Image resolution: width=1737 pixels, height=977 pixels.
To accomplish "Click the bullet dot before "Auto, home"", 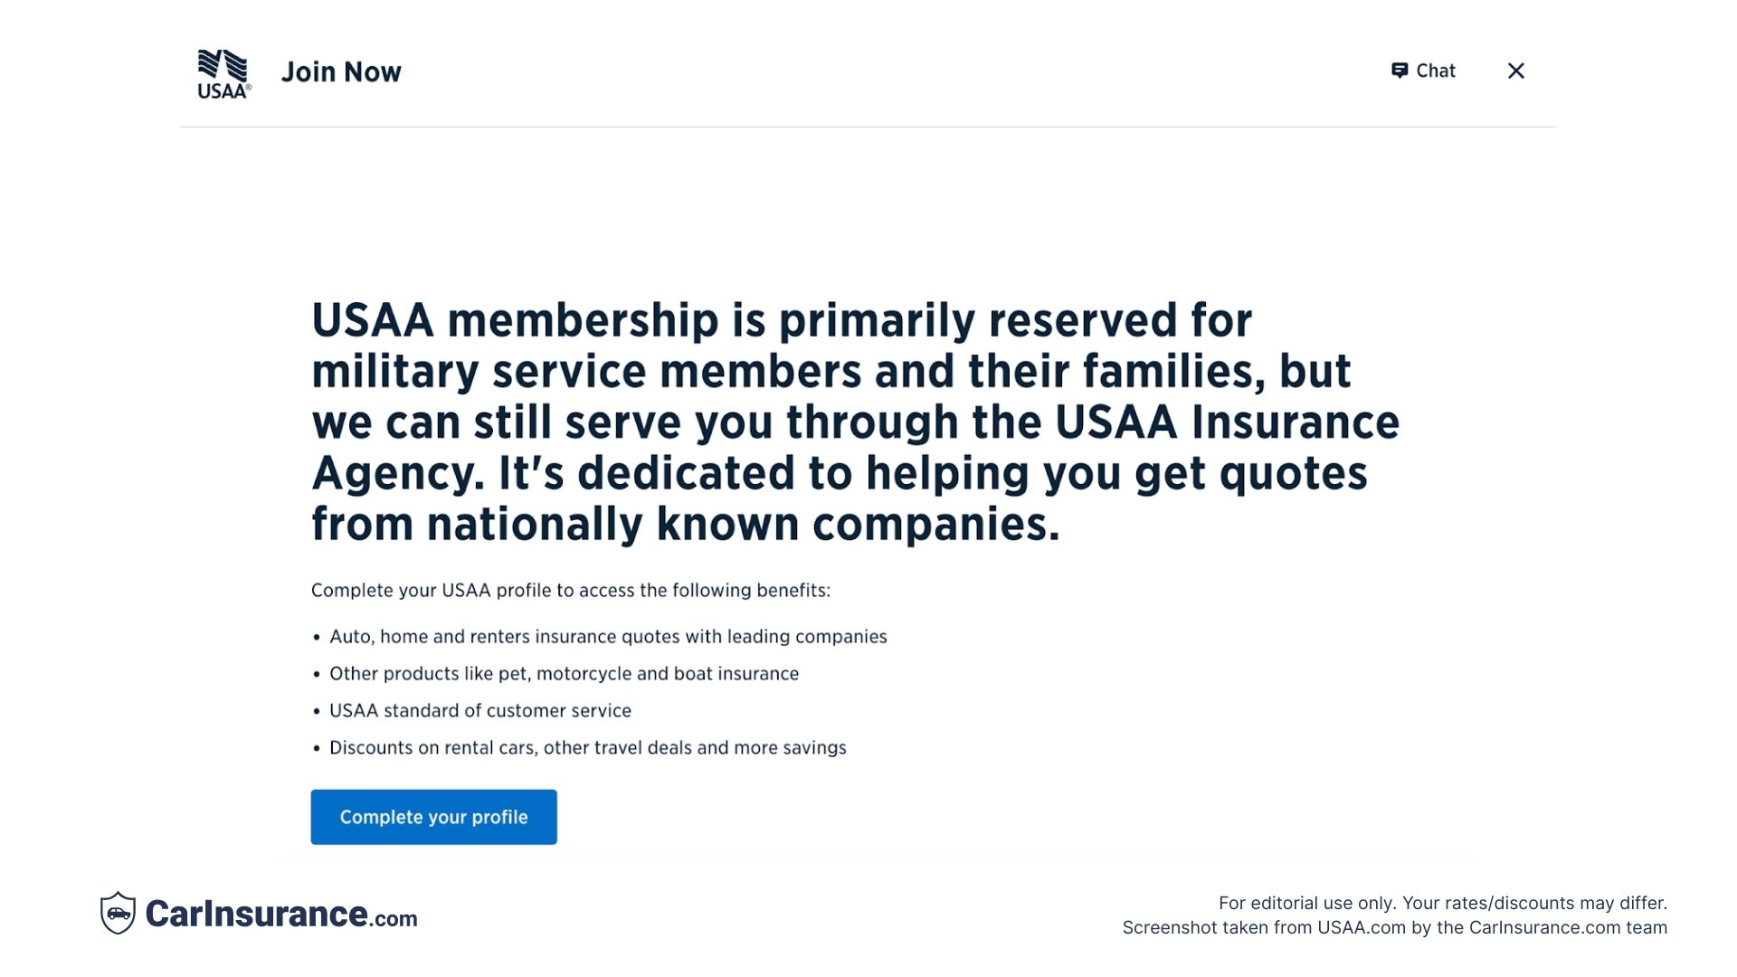I will (x=317, y=638).
